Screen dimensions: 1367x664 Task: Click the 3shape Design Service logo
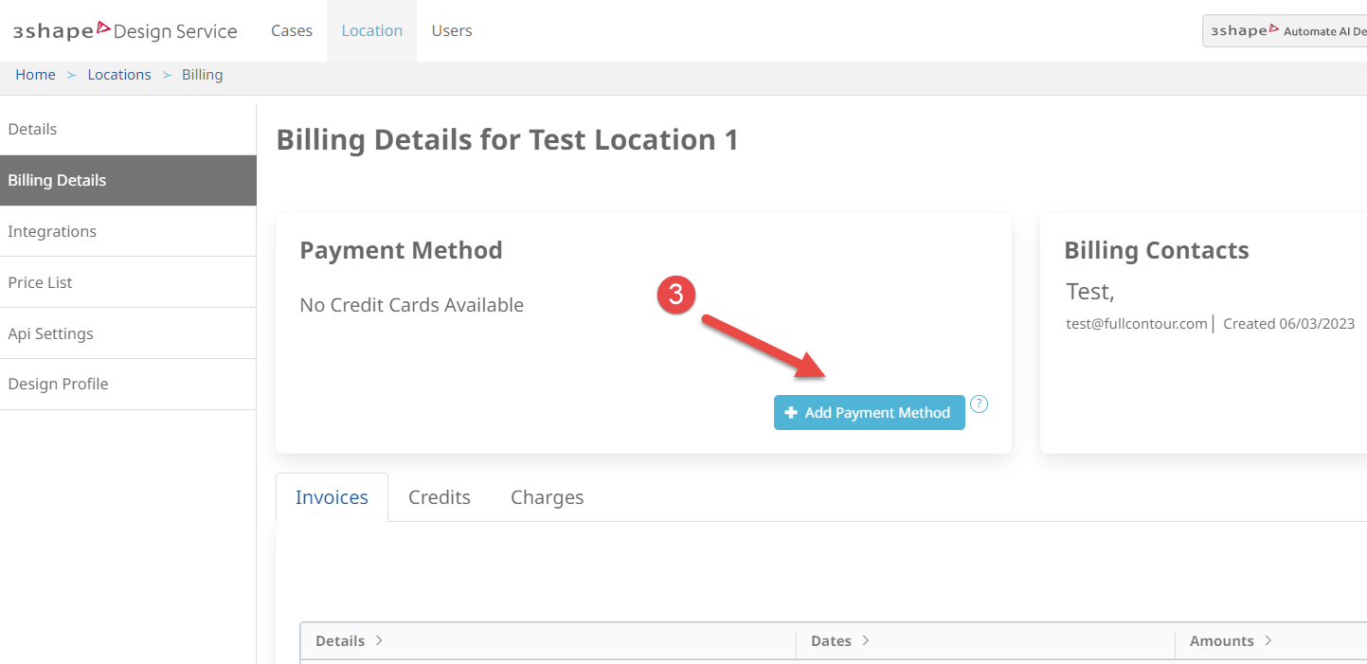pos(125,30)
